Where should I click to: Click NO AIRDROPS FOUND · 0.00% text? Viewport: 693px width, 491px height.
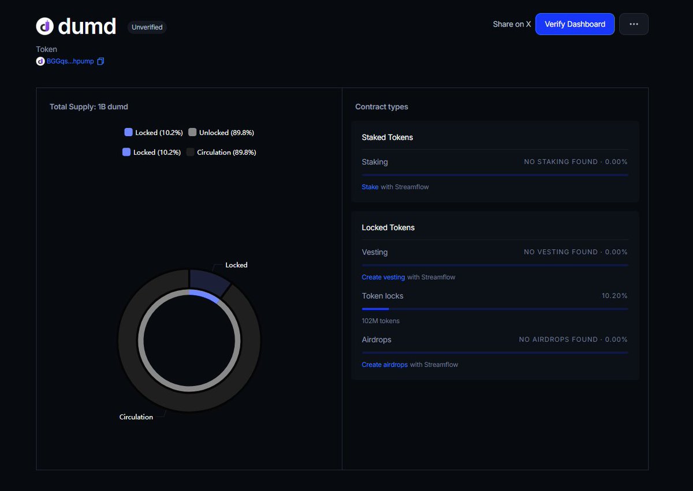tap(573, 339)
